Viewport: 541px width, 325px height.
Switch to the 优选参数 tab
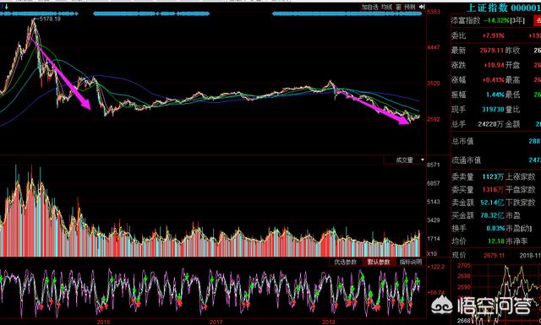[345, 262]
